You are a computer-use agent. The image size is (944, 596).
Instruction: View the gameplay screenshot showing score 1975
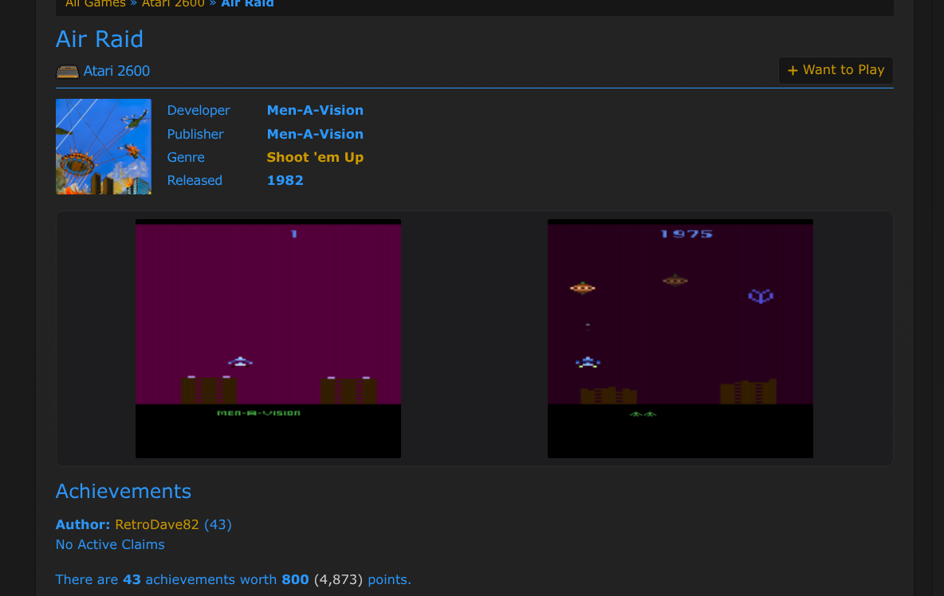[680, 339]
